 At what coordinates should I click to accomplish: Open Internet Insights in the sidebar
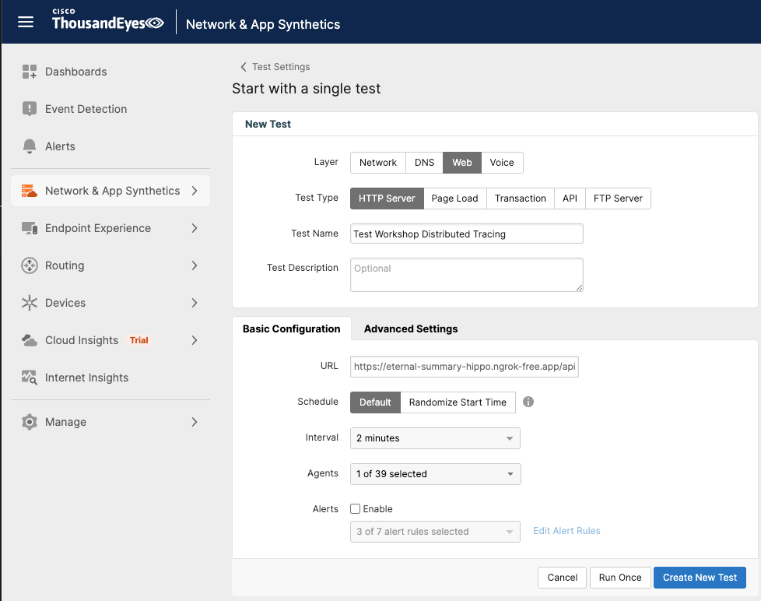87,378
